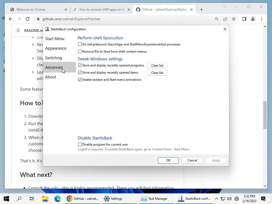Bookmark this page with star icon
Image resolution: width=272 pixels, height=204 pixels.
pos(234,19)
